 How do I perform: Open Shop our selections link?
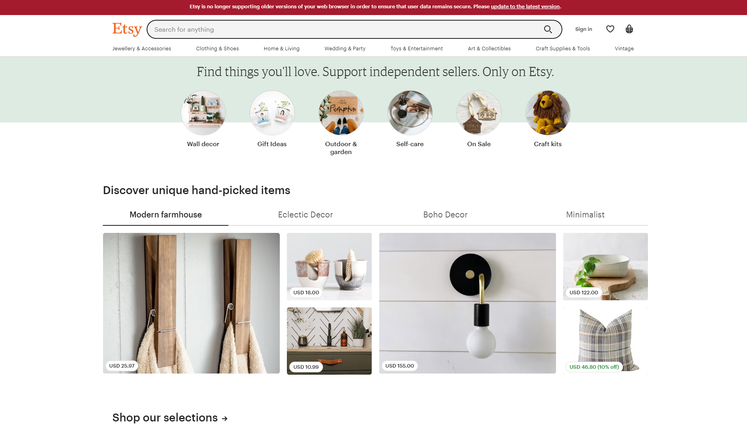[x=170, y=417]
